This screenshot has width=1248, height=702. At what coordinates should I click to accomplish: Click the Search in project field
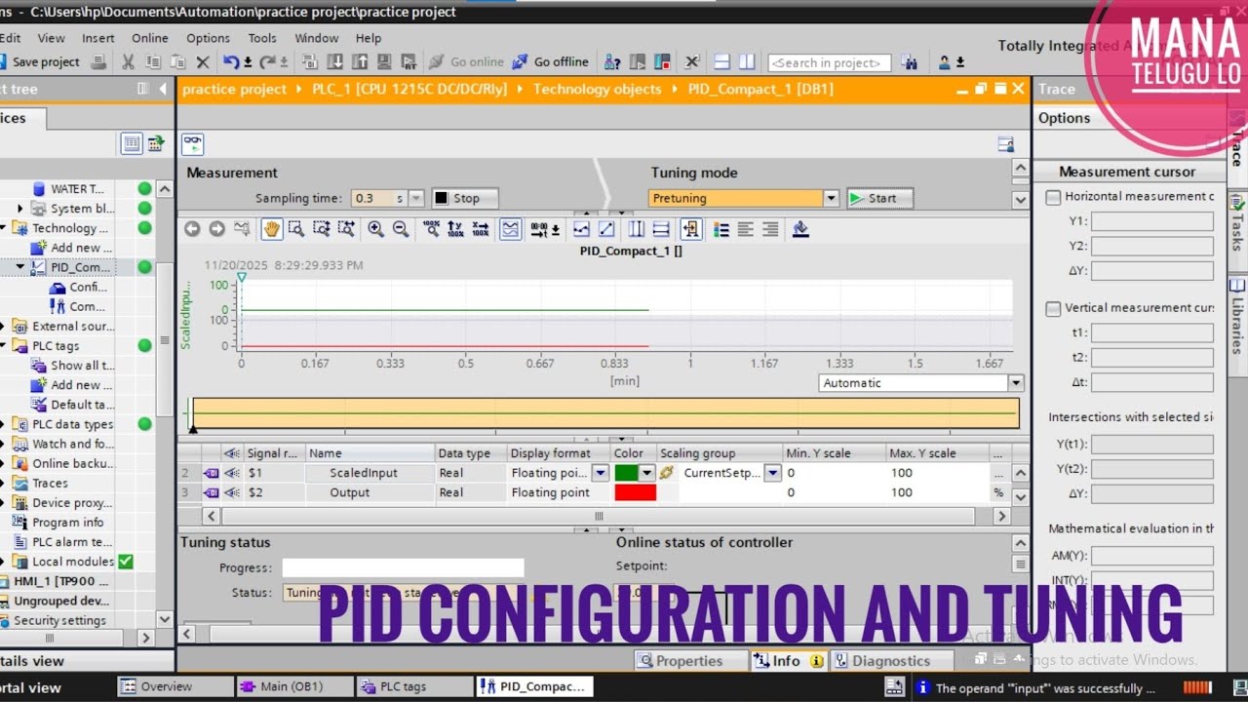click(x=830, y=62)
